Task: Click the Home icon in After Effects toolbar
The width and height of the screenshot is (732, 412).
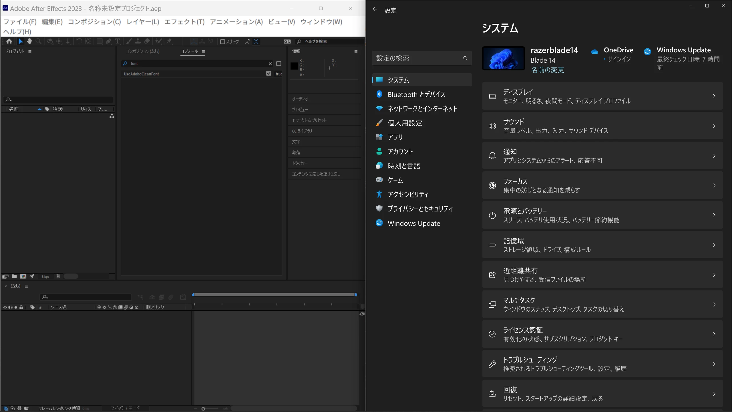Action: (x=9, y=41)
